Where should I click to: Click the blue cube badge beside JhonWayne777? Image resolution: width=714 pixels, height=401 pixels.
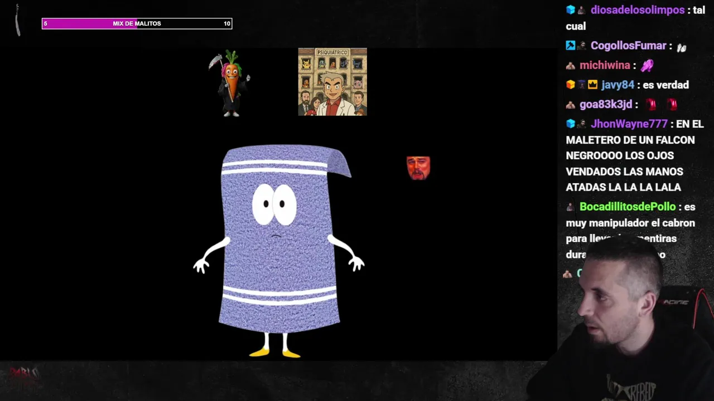(x=570, y=124)
